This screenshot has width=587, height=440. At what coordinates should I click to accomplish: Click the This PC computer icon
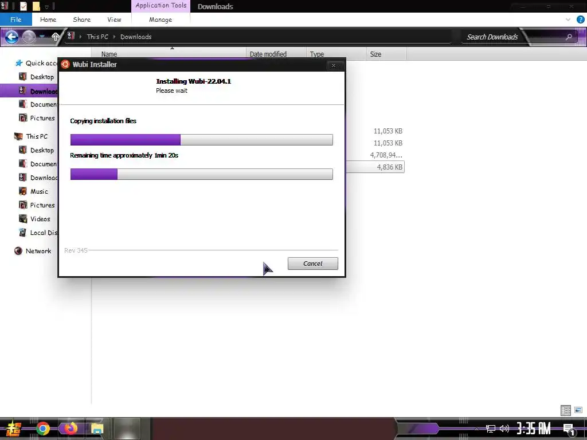click(18, 136)
